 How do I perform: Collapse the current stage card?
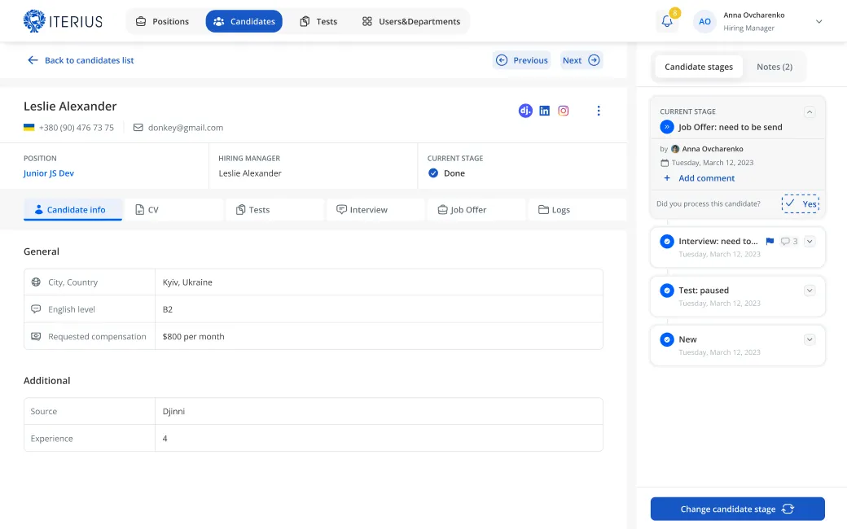[809, 112]
